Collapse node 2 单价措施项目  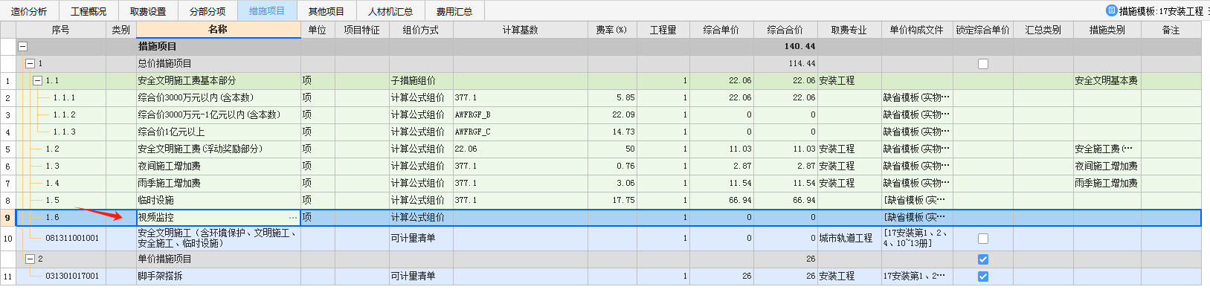(30, 259)
